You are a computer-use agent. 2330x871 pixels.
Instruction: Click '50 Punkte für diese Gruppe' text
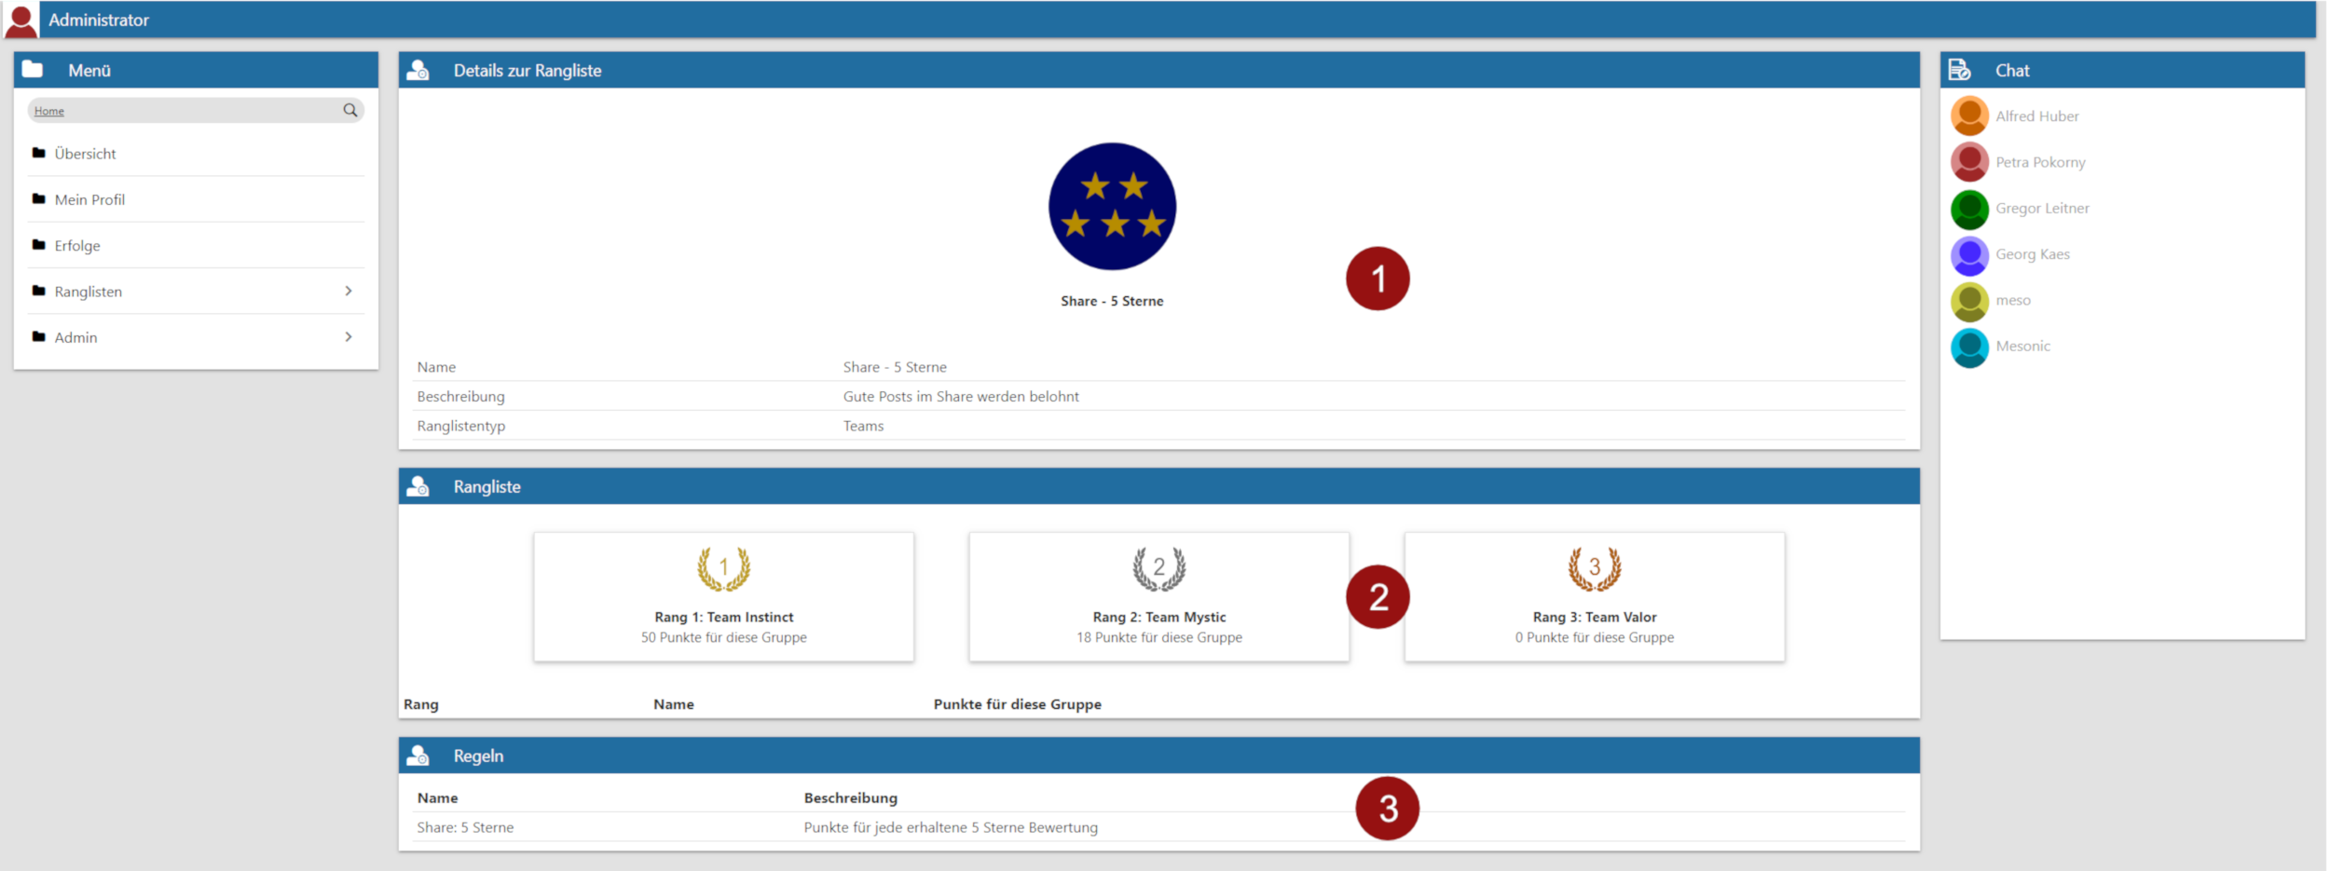tap(723, 637)
